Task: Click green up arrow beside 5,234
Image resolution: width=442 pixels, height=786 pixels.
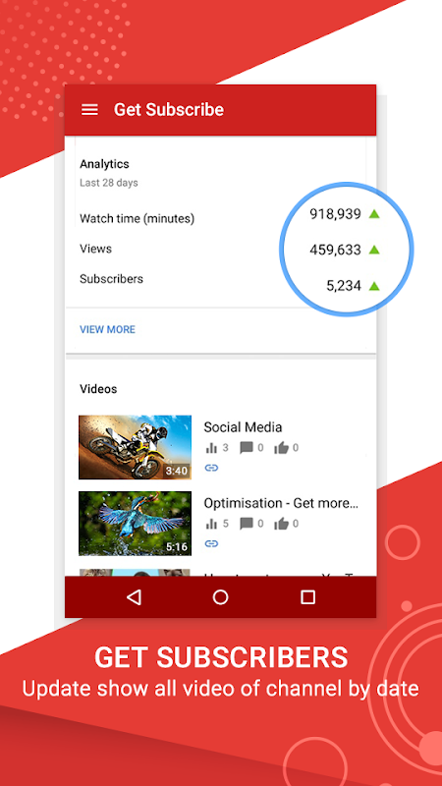Action: click(374, 286)
